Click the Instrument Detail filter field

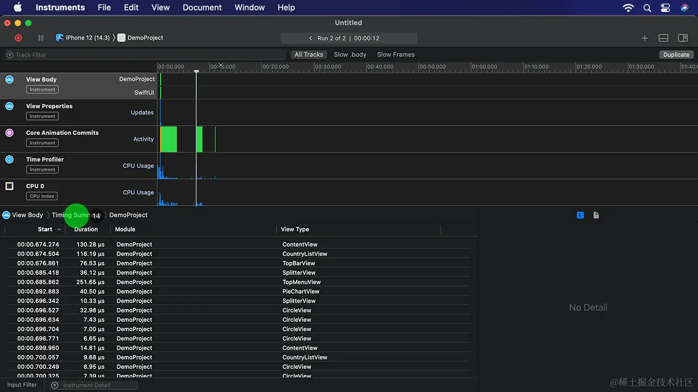[x=94, y=385]
